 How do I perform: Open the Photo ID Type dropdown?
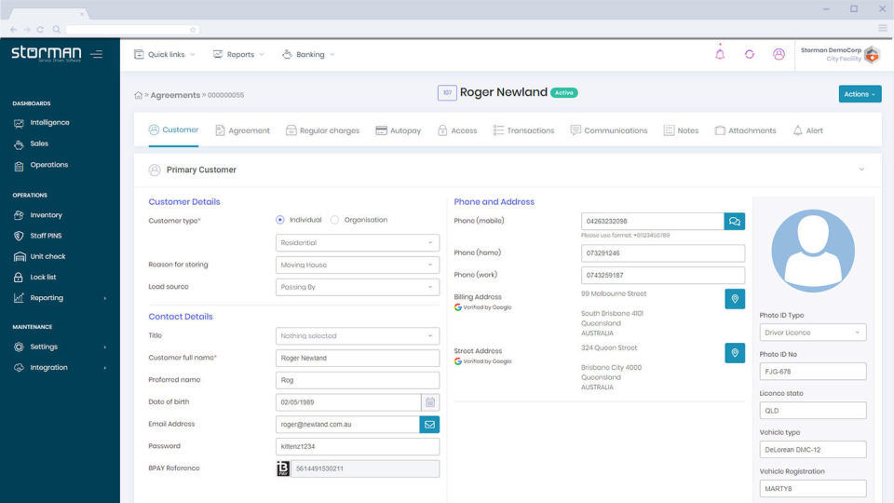[812, 333]
